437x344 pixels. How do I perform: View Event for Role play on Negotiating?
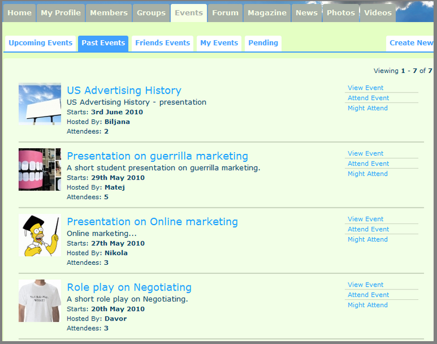tap(365, 285)
